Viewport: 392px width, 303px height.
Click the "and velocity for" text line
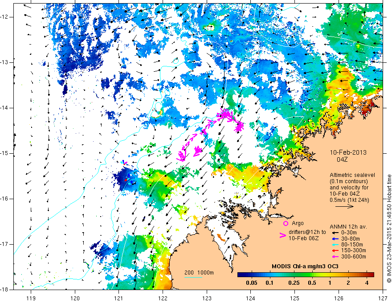pos(349,188)
